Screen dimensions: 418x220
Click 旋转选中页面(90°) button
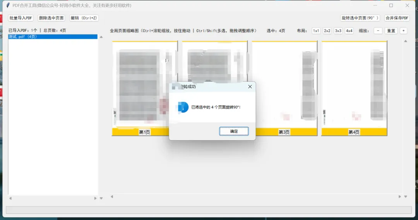[x=360, y=18]
